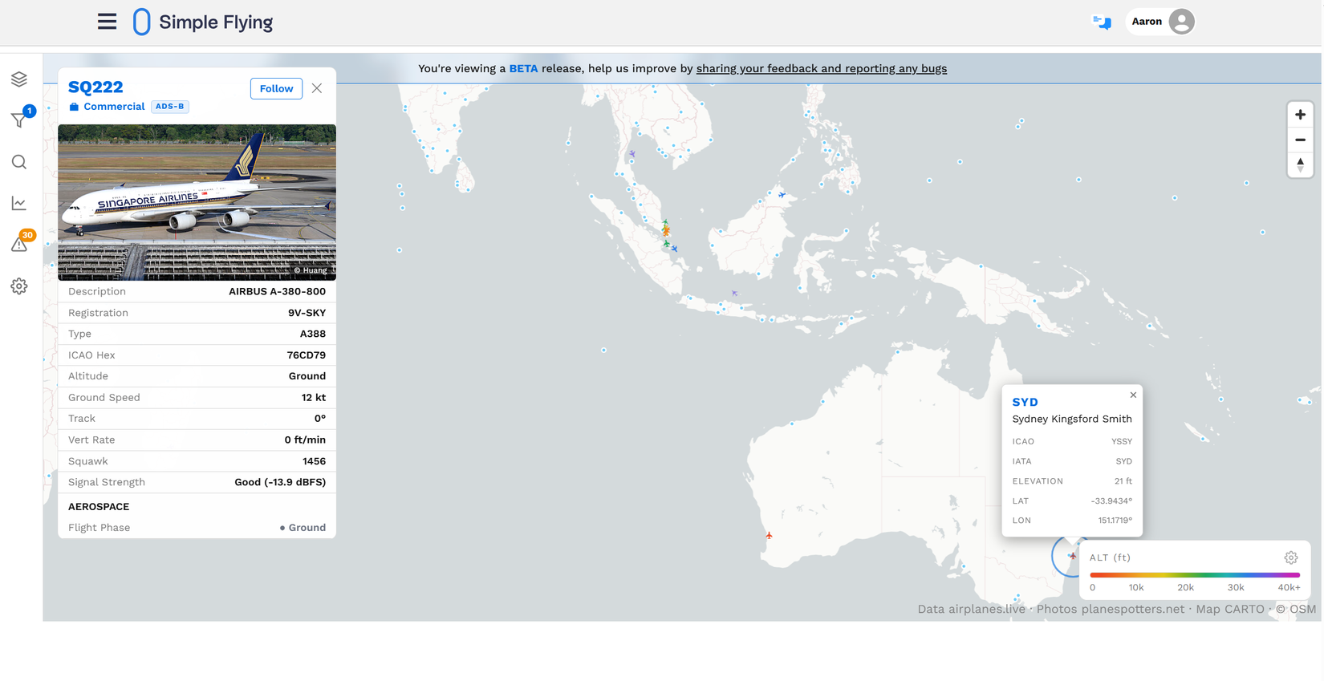Click the AEROSPACE section heading

pyautogui.click(x=99, y=507)
